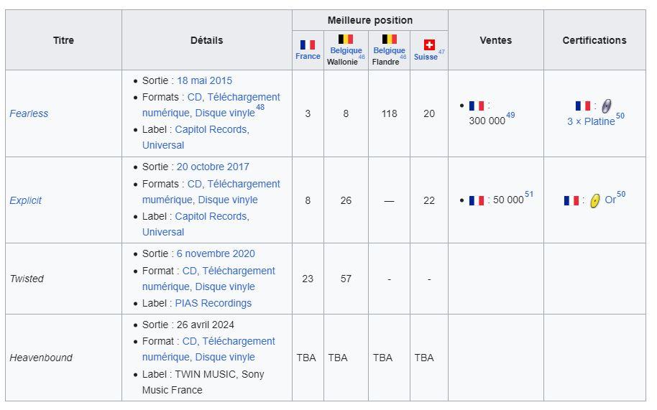The width and height of the screenshot is (657, 410).
Task: Open the Explicit album link
Action: click(x=26, y=200)
